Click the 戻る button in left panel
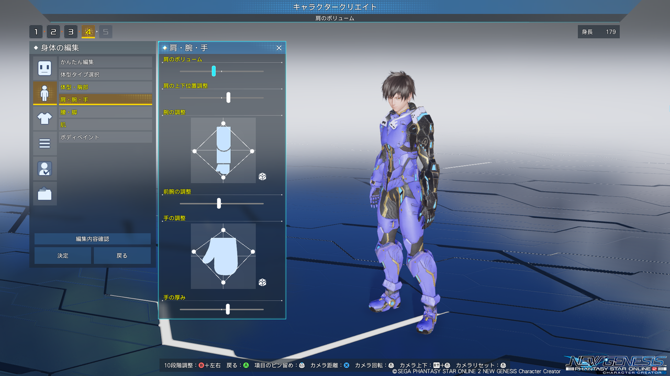 pos(122,256)
